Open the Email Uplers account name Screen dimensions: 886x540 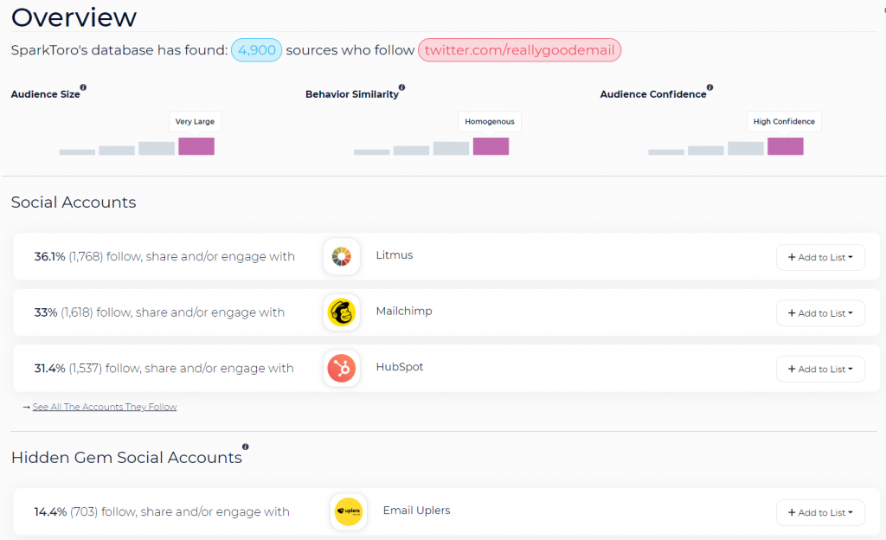coord(416,510)
